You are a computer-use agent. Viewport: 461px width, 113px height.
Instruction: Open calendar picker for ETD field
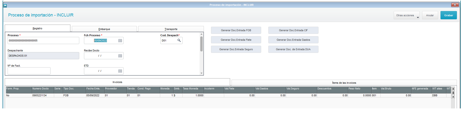(x=120, y=71)
